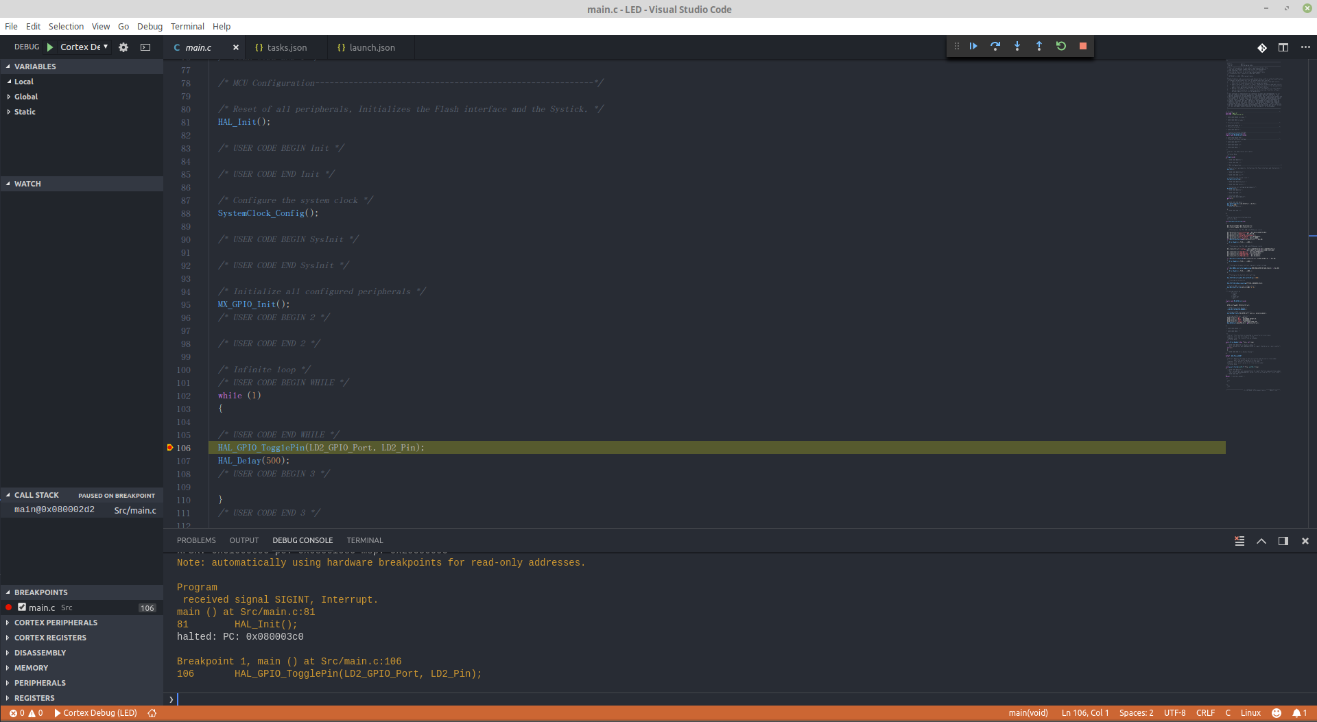Restart the debug session

tap(1061, 46)
